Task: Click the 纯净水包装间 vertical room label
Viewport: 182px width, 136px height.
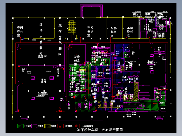Action: (60, 40)
